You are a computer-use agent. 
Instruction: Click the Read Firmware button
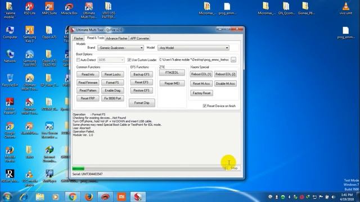(x=88, y=82)
